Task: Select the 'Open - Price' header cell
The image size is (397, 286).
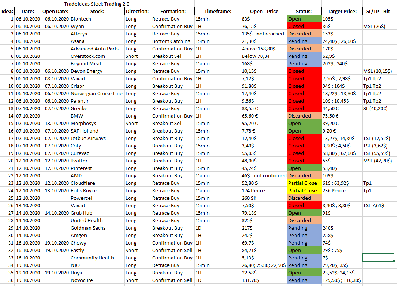Action: (264, 11)
